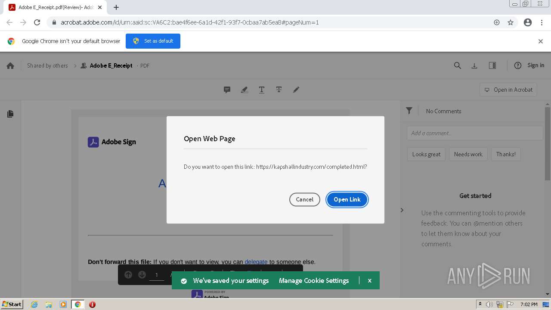Viewport: 551px width, 310px height.
Task: Toggle the right panel layout icon
Action: point(492,65)
